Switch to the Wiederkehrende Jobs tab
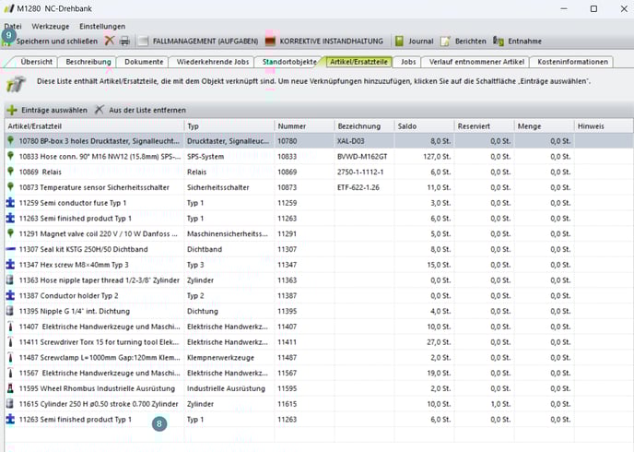Viewport: 634px width, 452px height. pyautogui.click(x=213, y=62)
